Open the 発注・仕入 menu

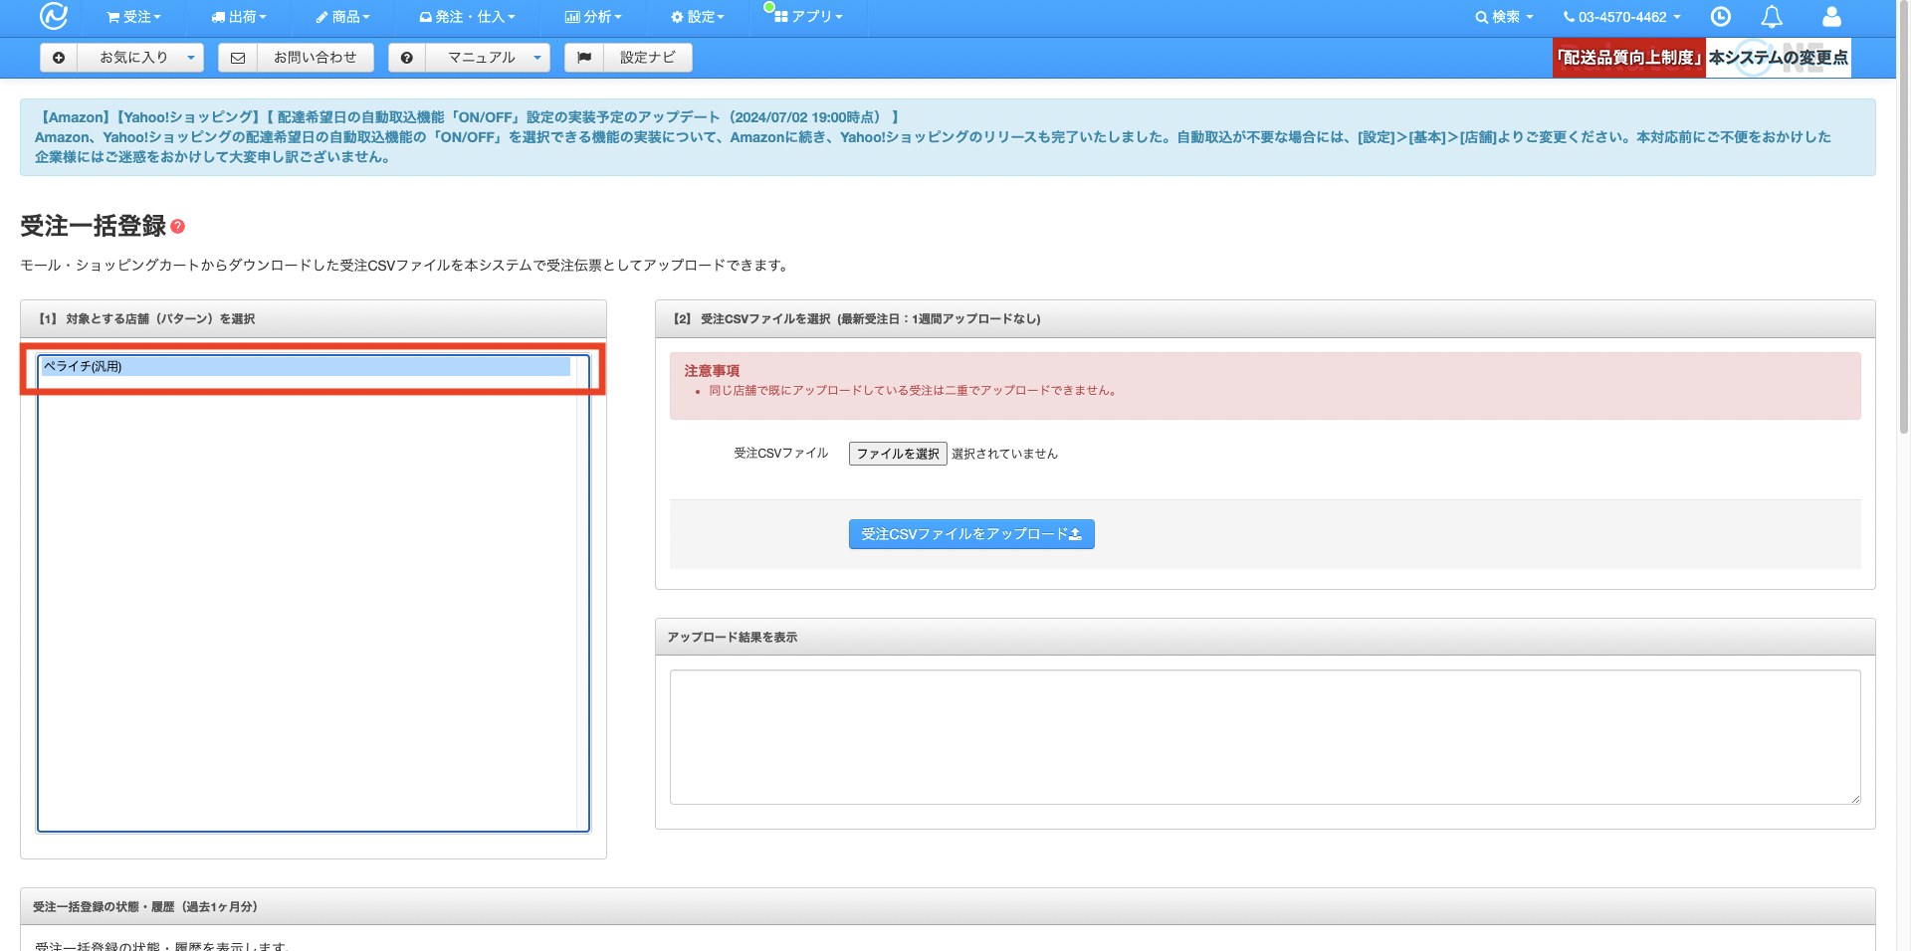click(x=467, y=17)
